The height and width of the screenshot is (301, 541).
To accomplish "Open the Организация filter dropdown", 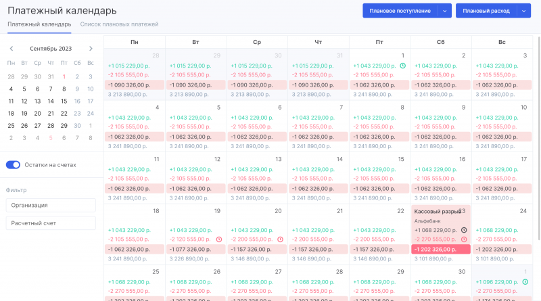I will coord(51,205).
